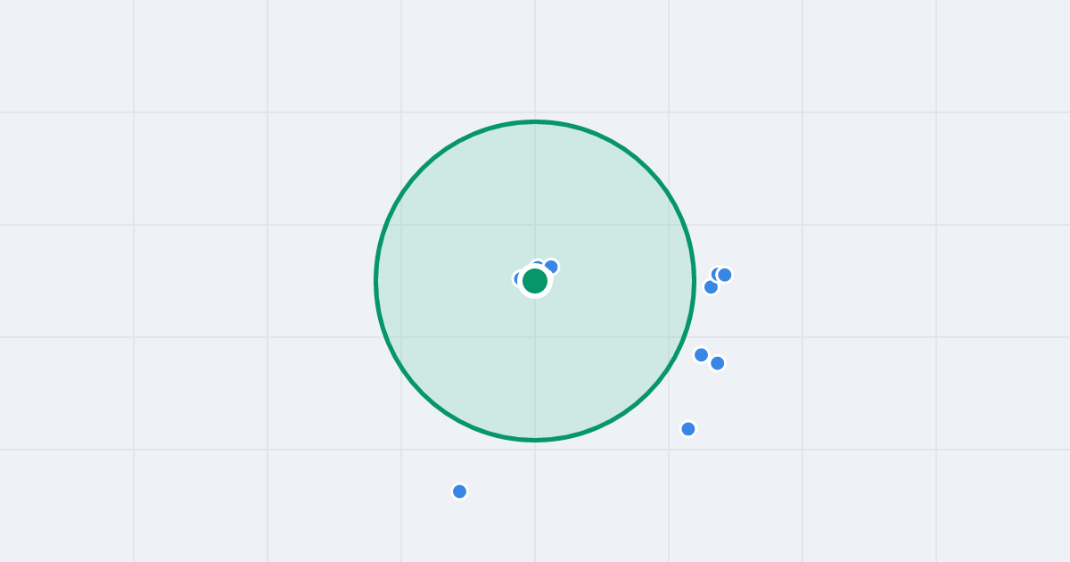This screenshot has height=562, width=1070.
Task: Select the bottom-most blue dot below the circle
Action: 459,492
